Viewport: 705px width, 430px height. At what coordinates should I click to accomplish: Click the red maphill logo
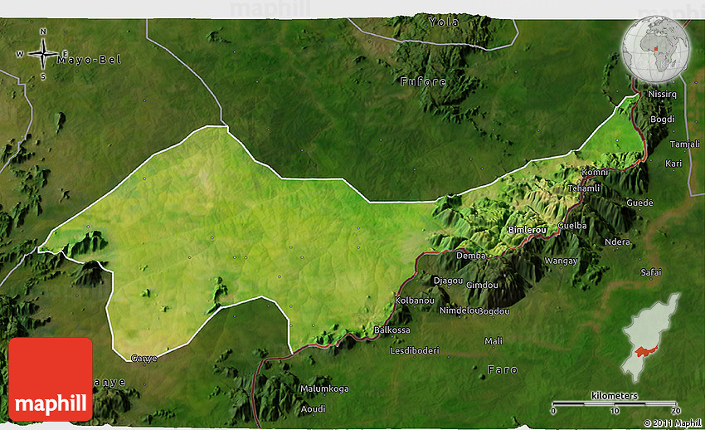51,379
